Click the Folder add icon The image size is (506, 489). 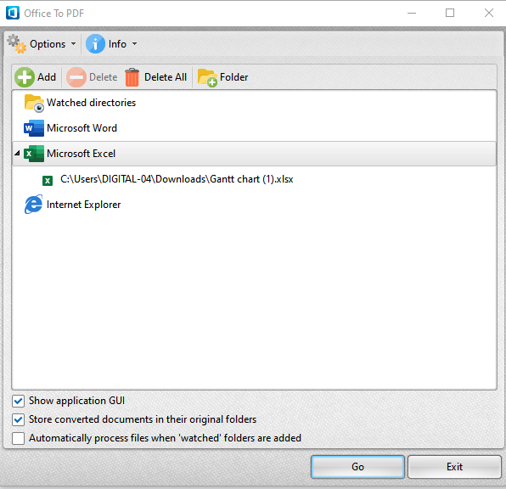coord(207,78)
